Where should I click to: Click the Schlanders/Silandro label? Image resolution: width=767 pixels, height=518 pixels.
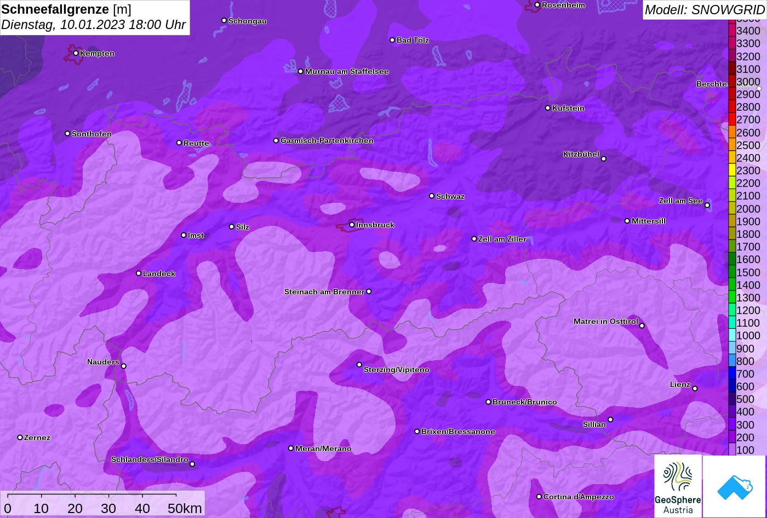(x=150, y=459)
